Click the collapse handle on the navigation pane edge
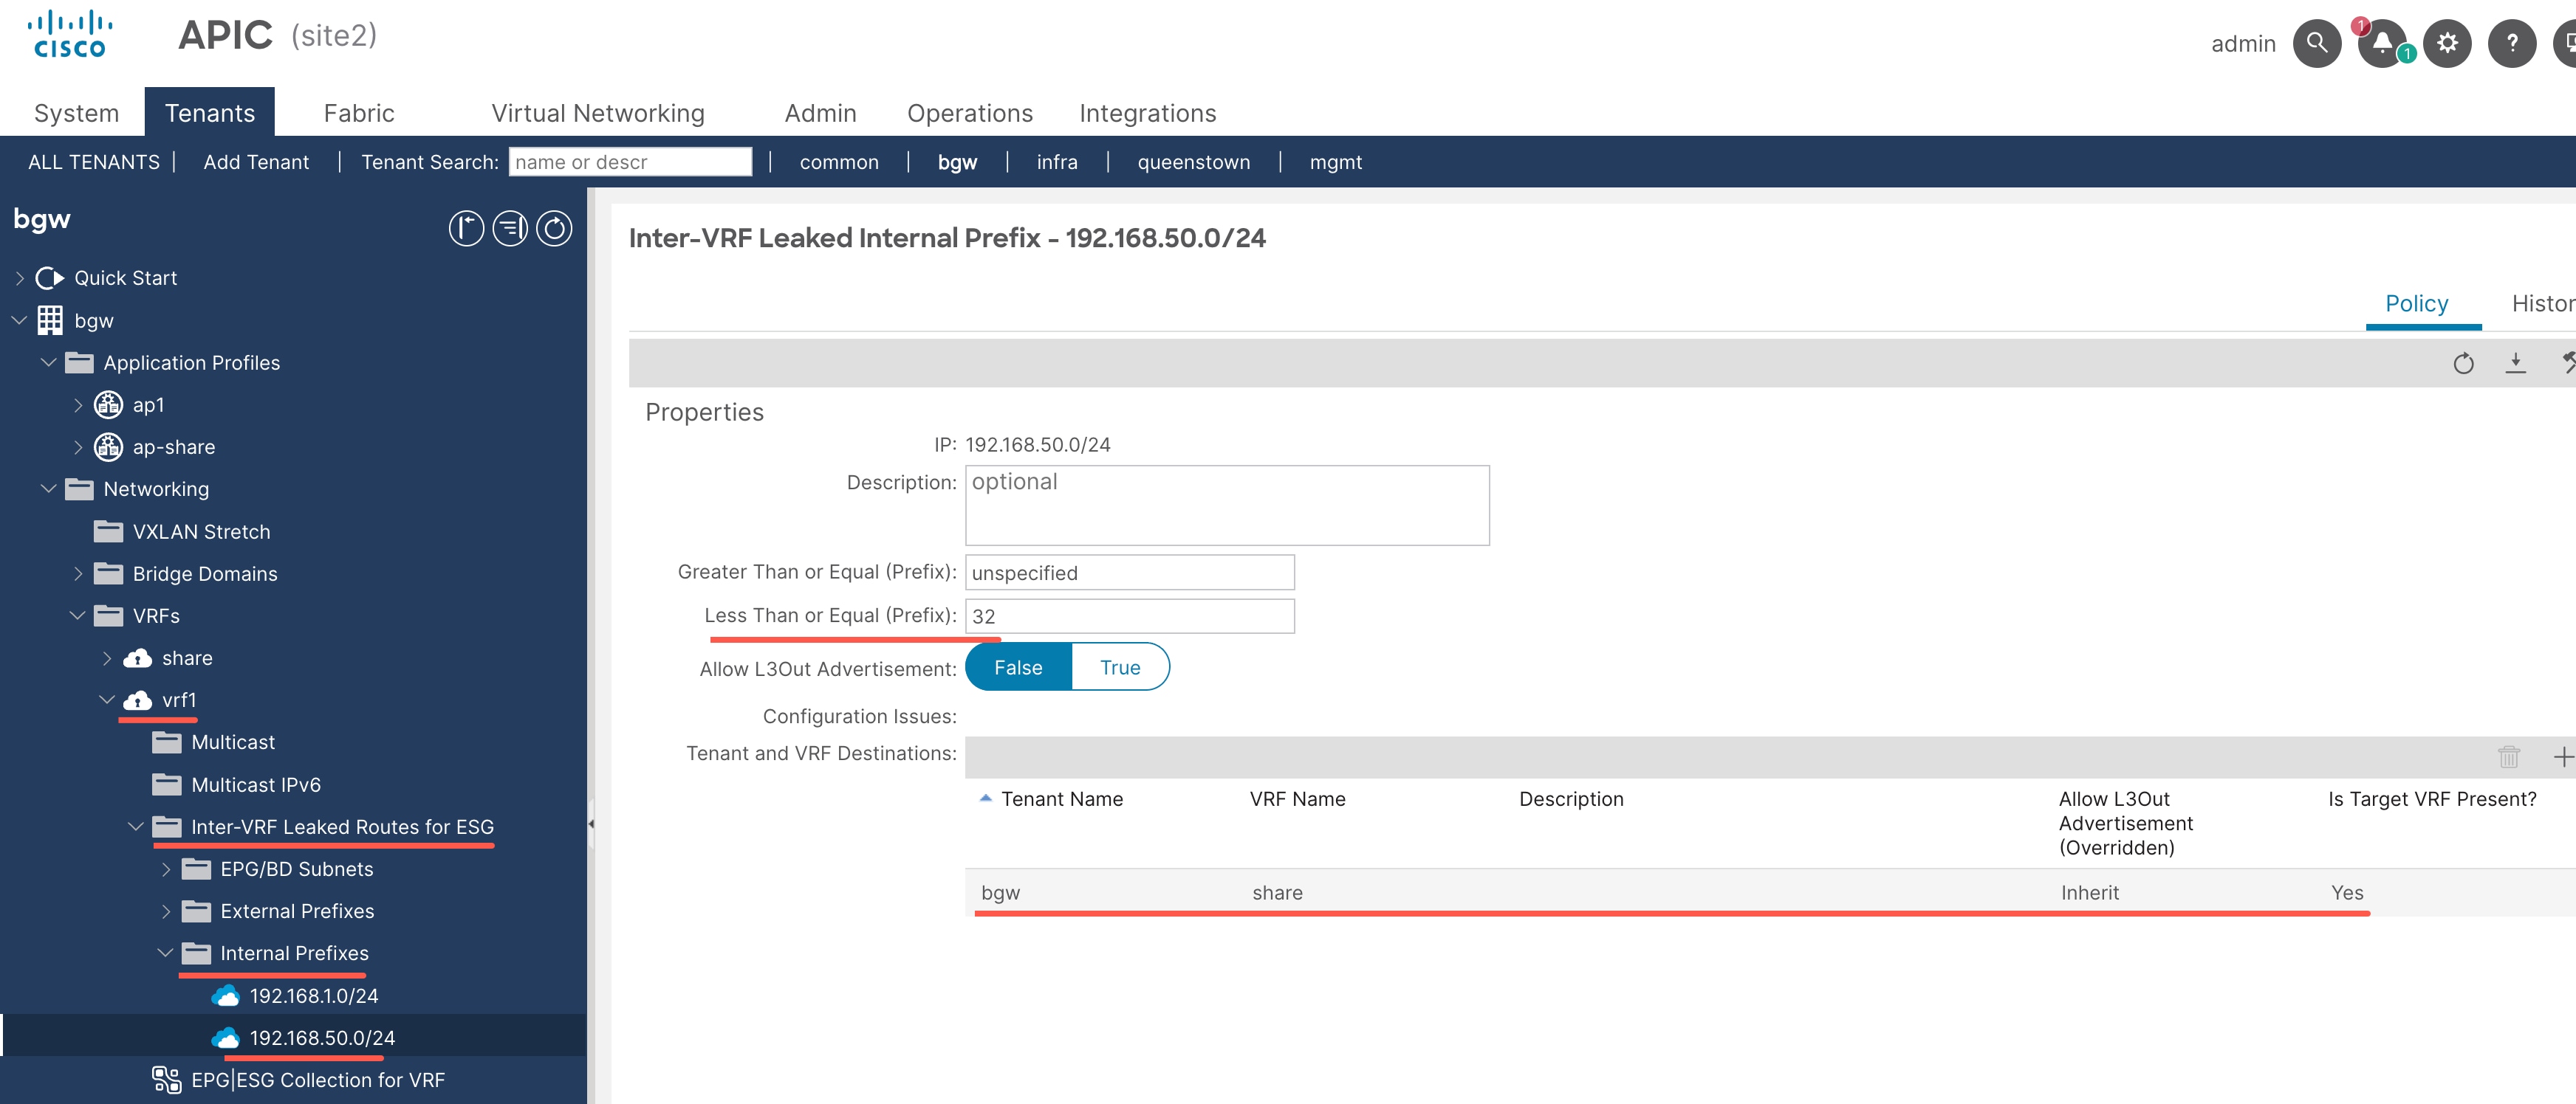Viewport: 2576px width, 1104px height. pyautogui.click(x=591, y=824)
